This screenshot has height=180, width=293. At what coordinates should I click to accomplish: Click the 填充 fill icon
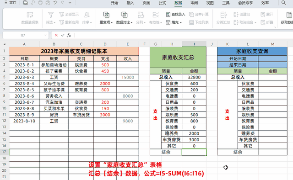point(168,22)
